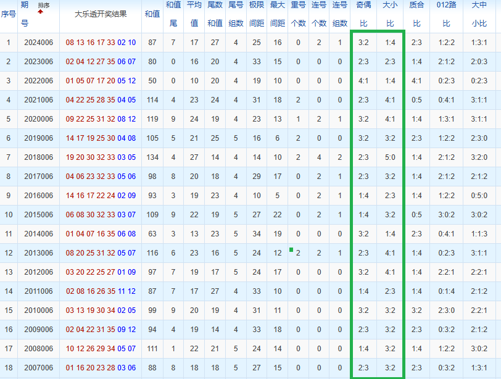Click the 012路比 column header
Image resolution: width=501 pixels, height=379 pixels.
click(x=446, y=14)
